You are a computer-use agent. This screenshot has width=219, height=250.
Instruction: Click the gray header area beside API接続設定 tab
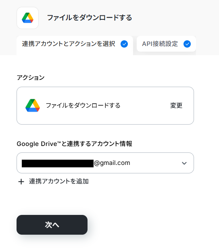click(x=207, y=46)
